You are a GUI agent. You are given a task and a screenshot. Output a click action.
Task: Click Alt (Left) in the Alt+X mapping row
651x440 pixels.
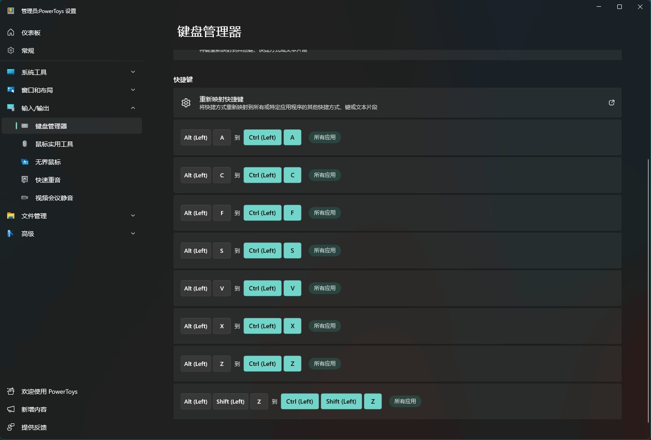point(196,326)
